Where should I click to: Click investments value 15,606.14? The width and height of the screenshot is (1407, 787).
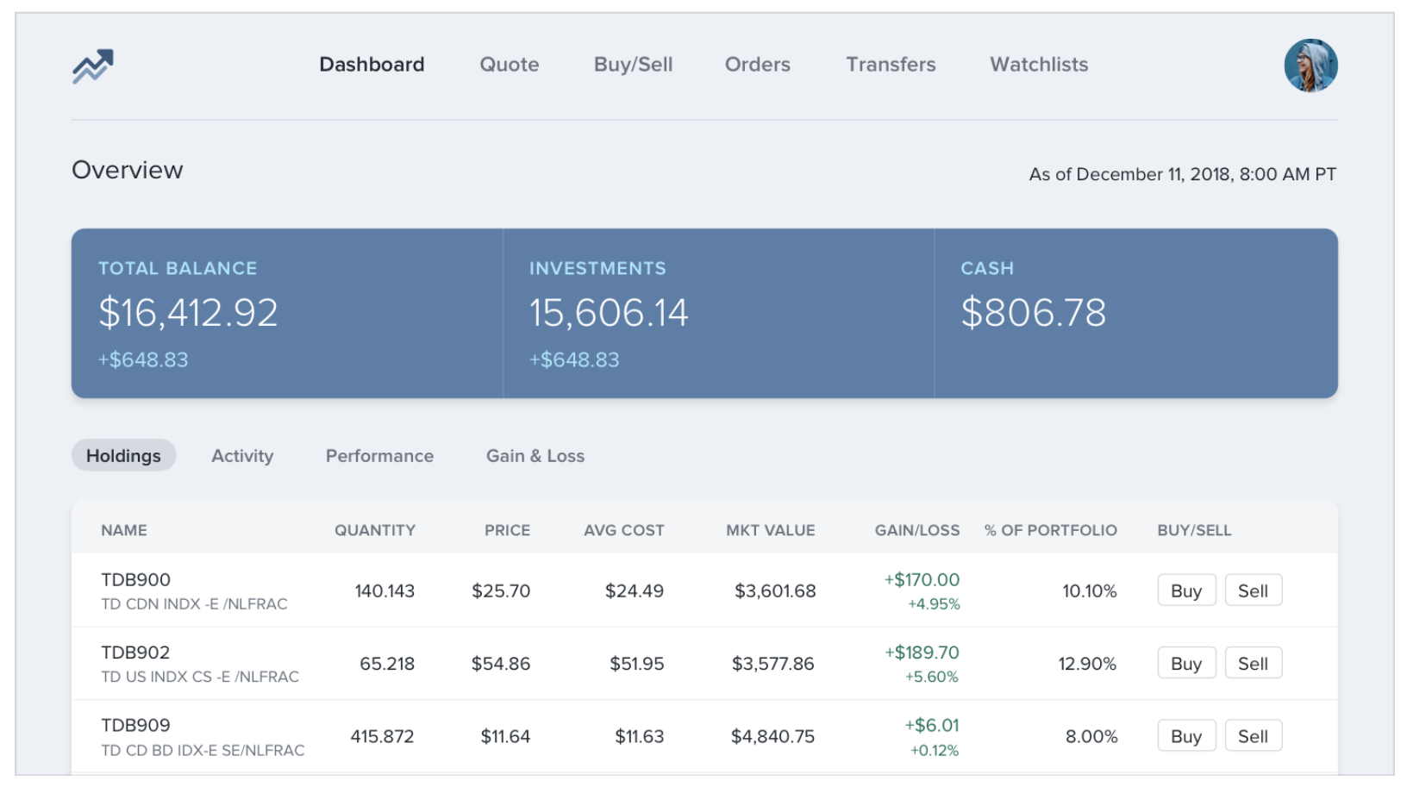[609, 313]
